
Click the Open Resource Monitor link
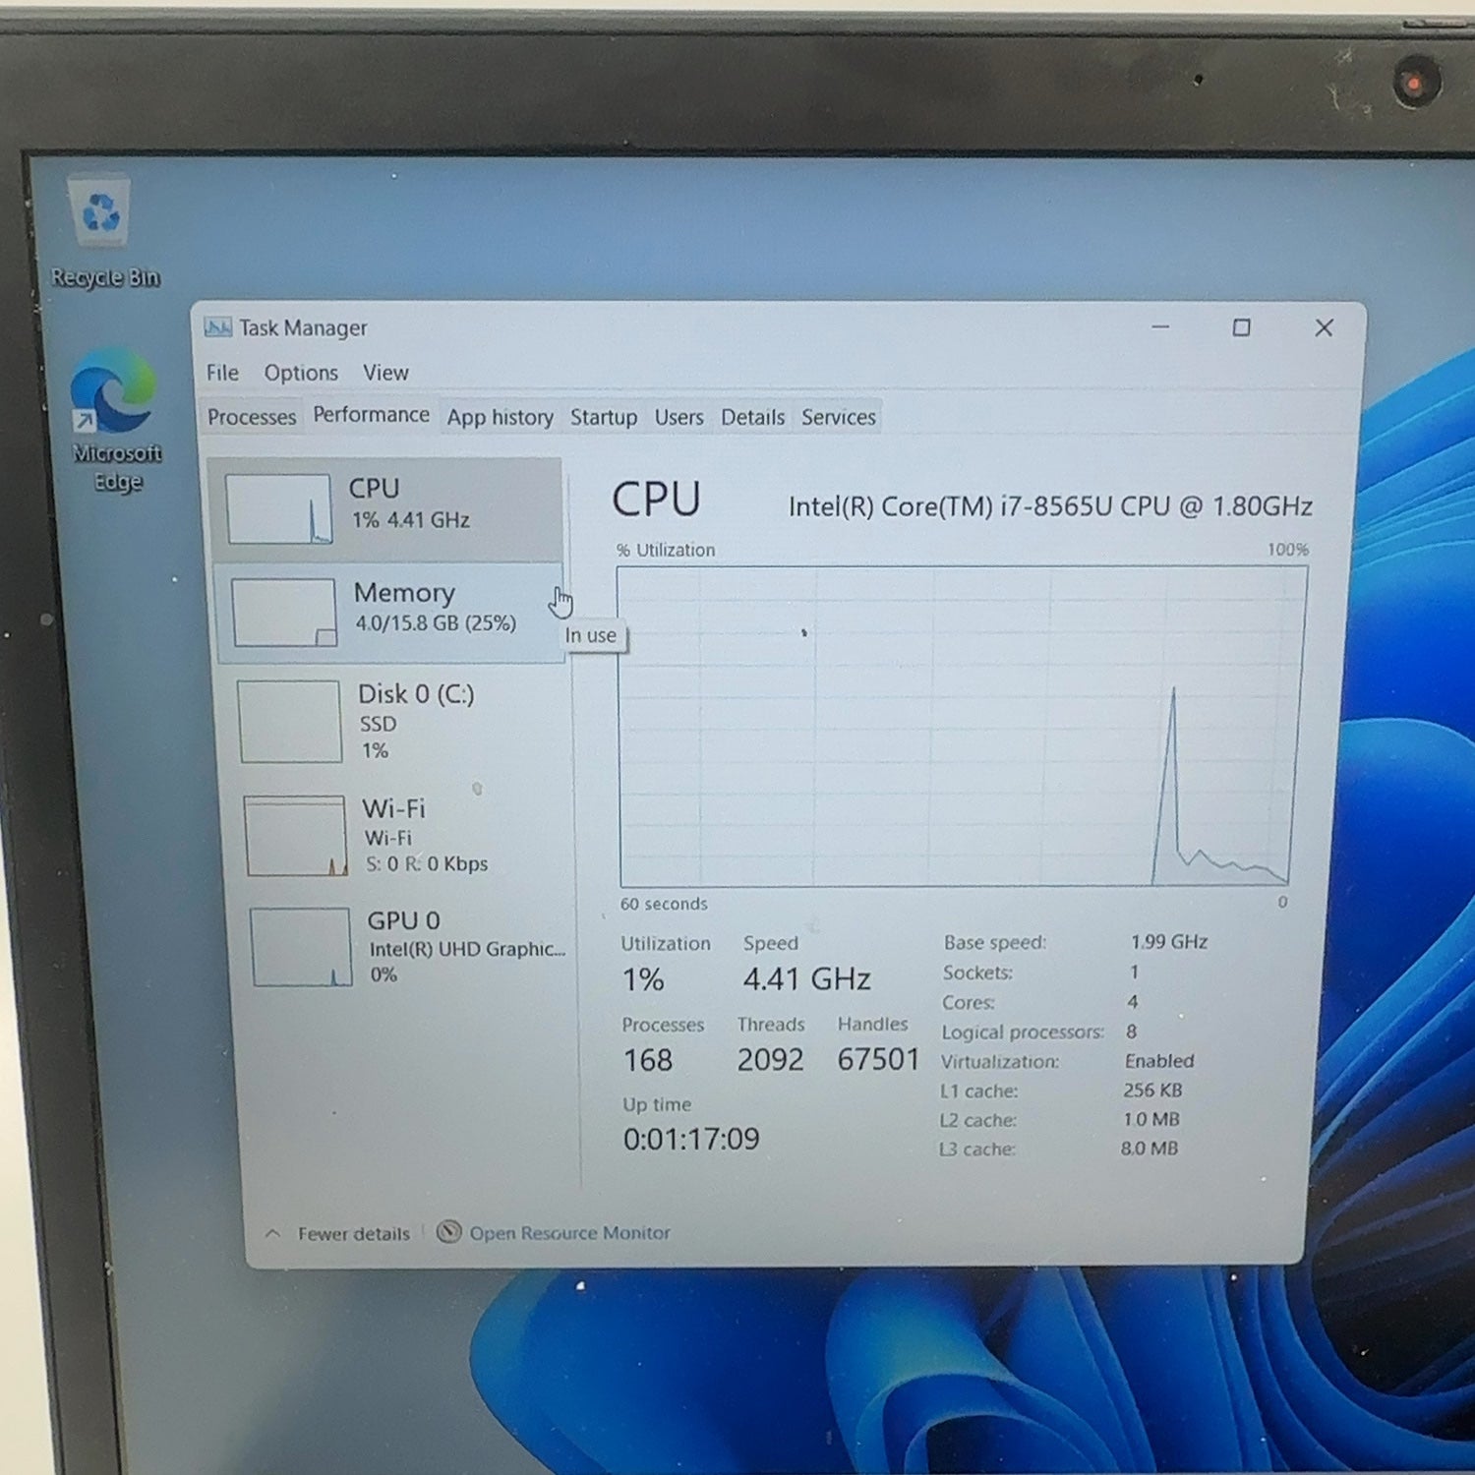click(x=569, y=1232)
